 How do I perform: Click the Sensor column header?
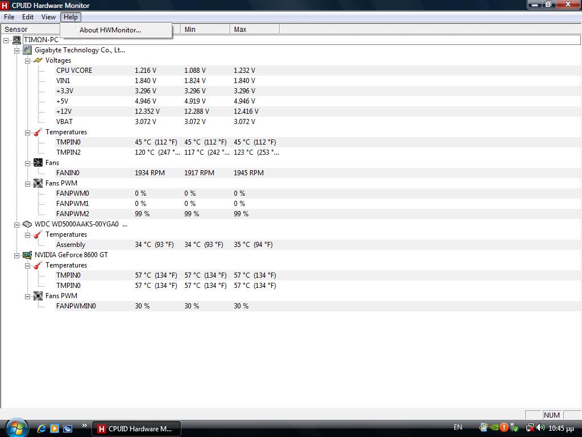pyautogui.click(x=31, y=30)
